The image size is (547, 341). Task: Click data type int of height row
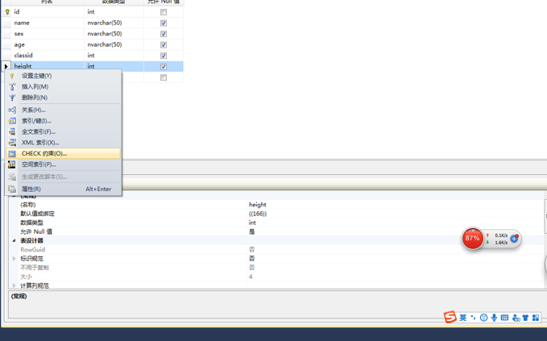pos(114,66)
